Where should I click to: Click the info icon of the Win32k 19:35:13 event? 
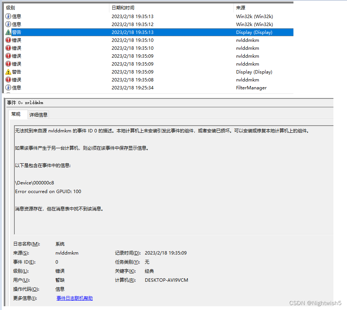pos(9,16)
